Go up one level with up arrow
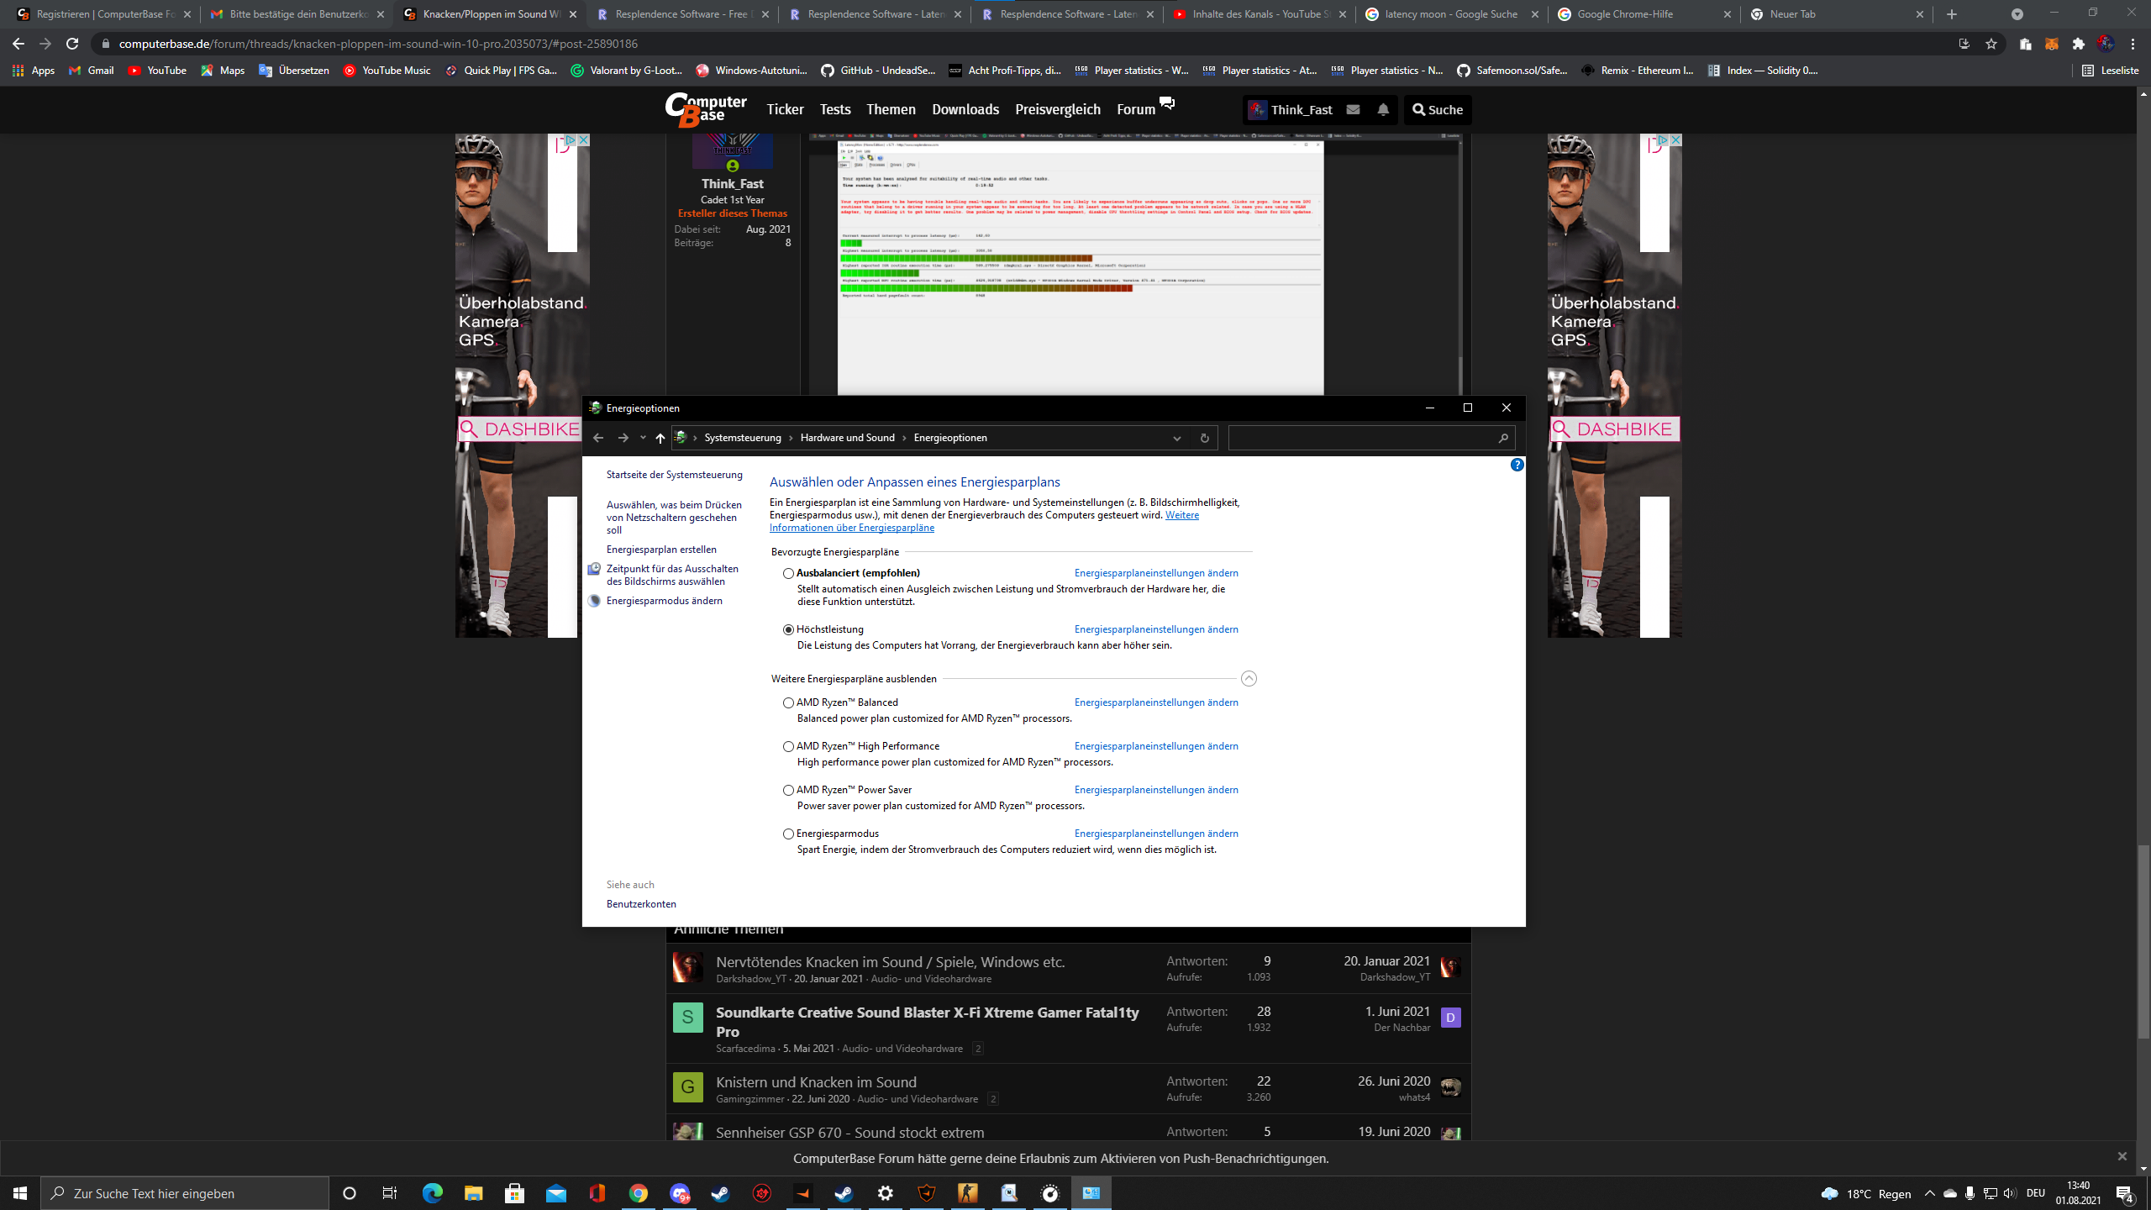 [x=660, y=438]
